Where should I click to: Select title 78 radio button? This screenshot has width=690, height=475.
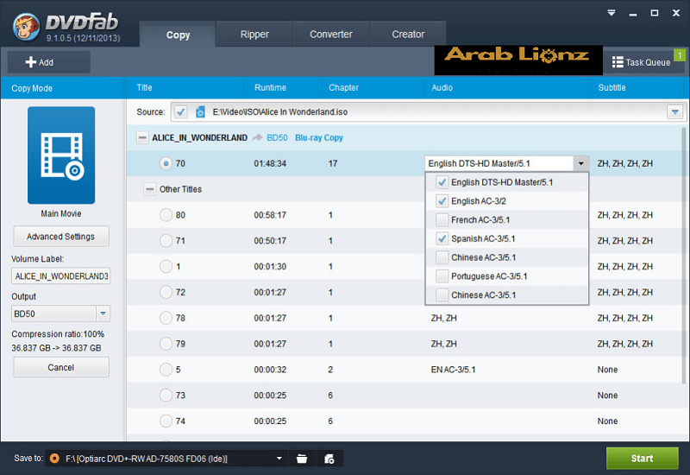tap(166, 318)
